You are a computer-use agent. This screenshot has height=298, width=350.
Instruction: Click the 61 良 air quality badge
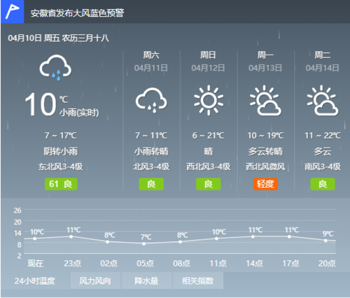tap(61, 184)
